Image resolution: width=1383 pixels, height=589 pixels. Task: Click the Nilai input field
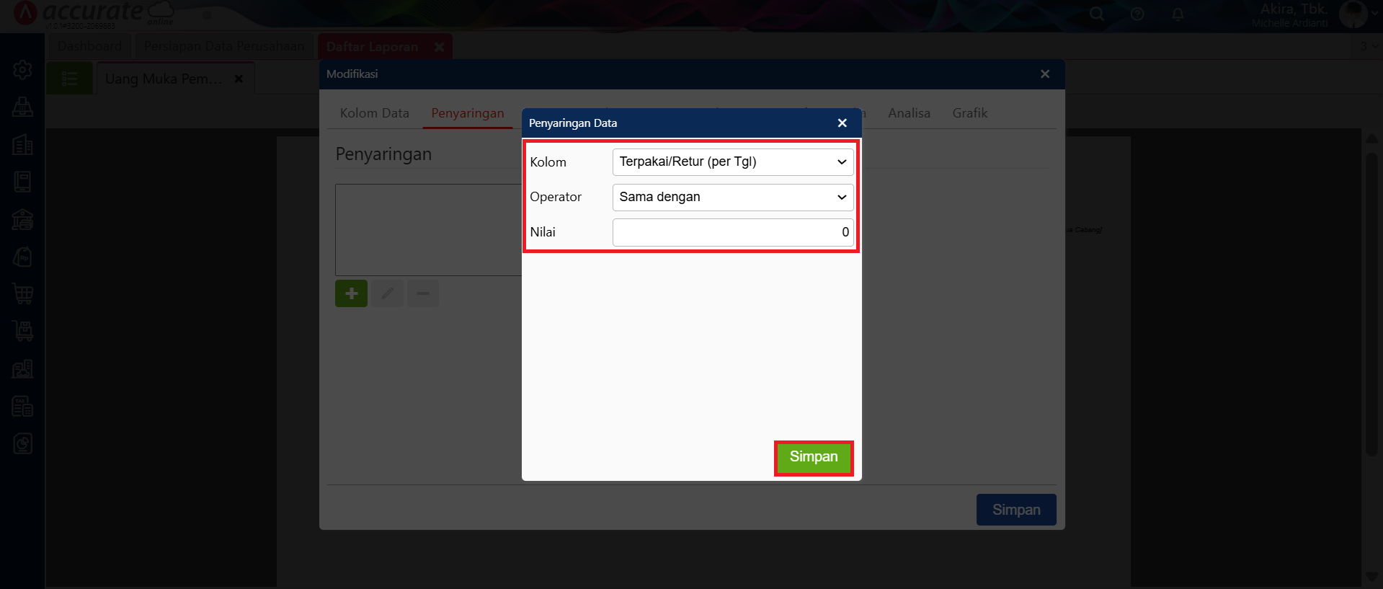pyautogui.click(x=732, y=232)
